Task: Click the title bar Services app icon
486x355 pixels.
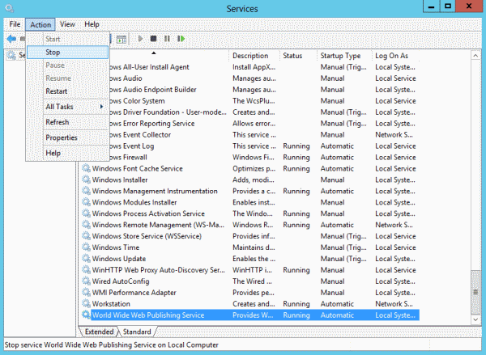Action: [10, 8]
